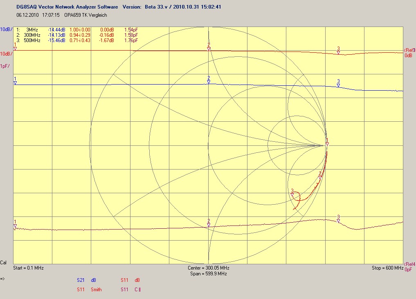
Task: Click the -14.44dB marker value
Action: tap(56, 30)
